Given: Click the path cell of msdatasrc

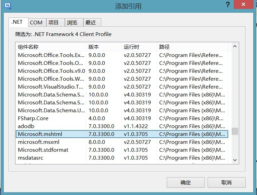Looking at the screenshot, I should [192, 158].
